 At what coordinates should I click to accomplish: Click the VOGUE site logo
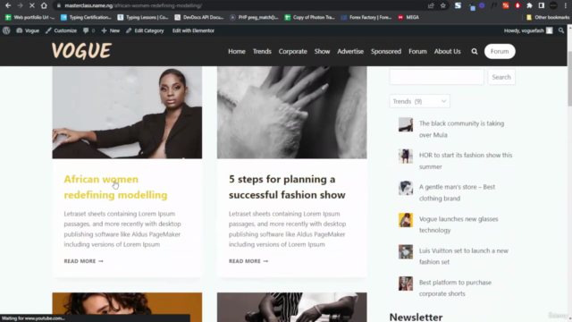tap(81, 51)
